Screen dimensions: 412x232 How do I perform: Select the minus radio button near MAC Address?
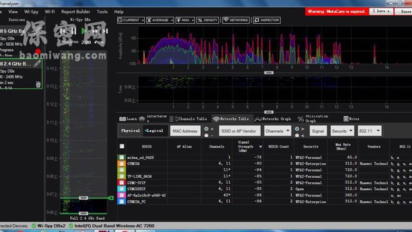[x=207, y=135]
